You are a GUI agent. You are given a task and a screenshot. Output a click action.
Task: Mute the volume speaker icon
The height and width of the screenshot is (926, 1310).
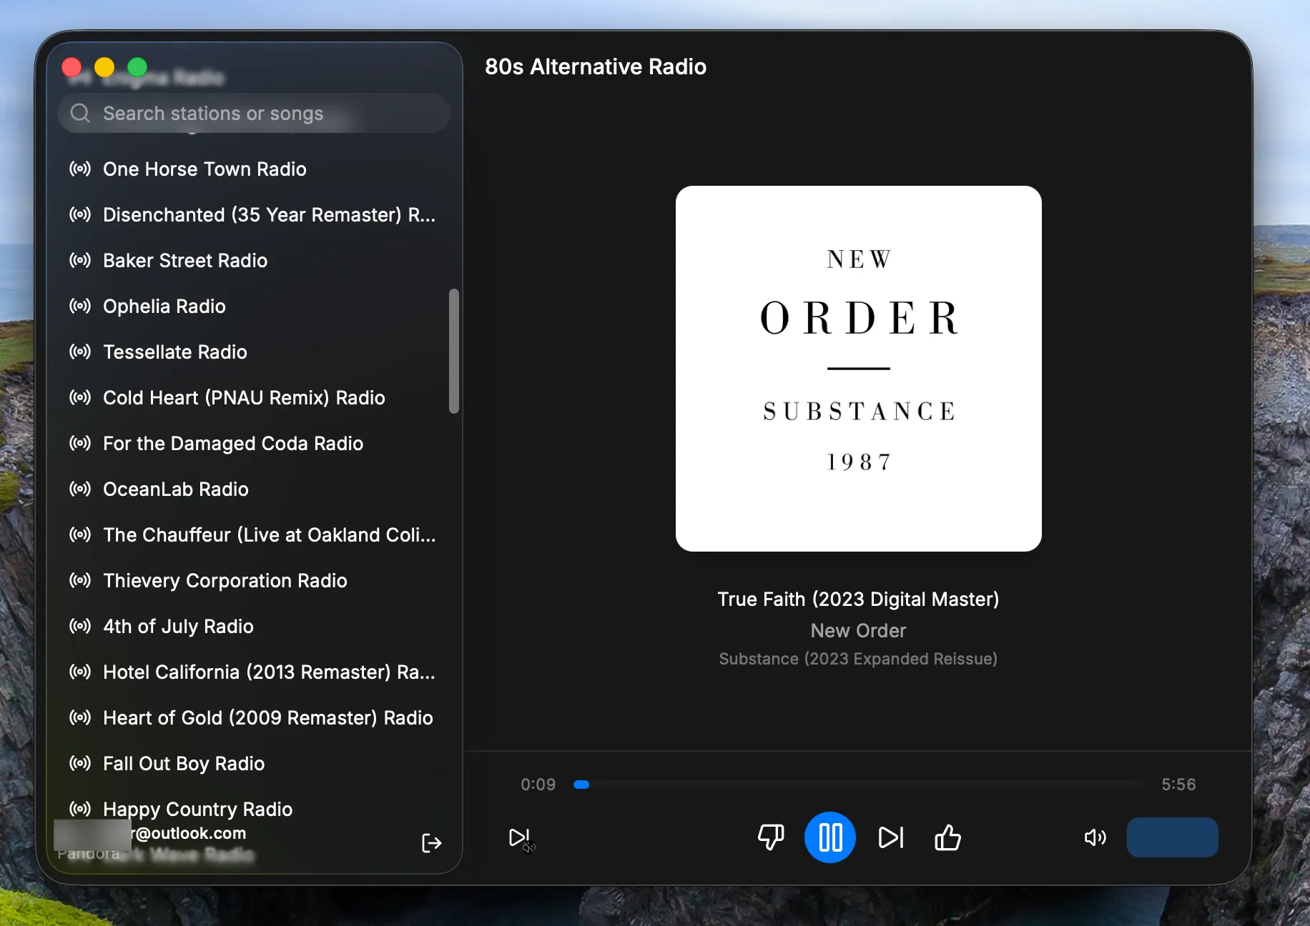pos(1095,837)
